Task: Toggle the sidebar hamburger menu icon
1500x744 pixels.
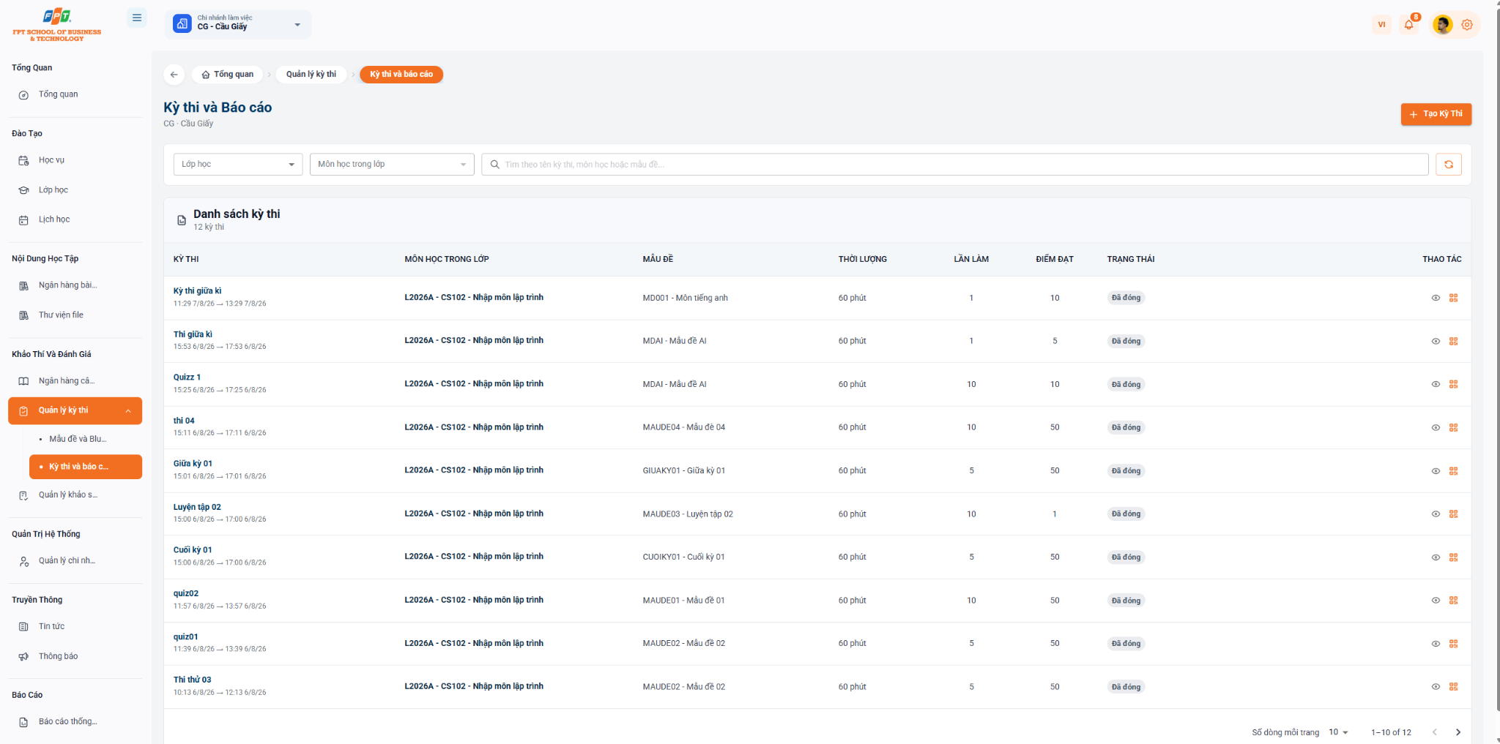Action: point(137,18)
